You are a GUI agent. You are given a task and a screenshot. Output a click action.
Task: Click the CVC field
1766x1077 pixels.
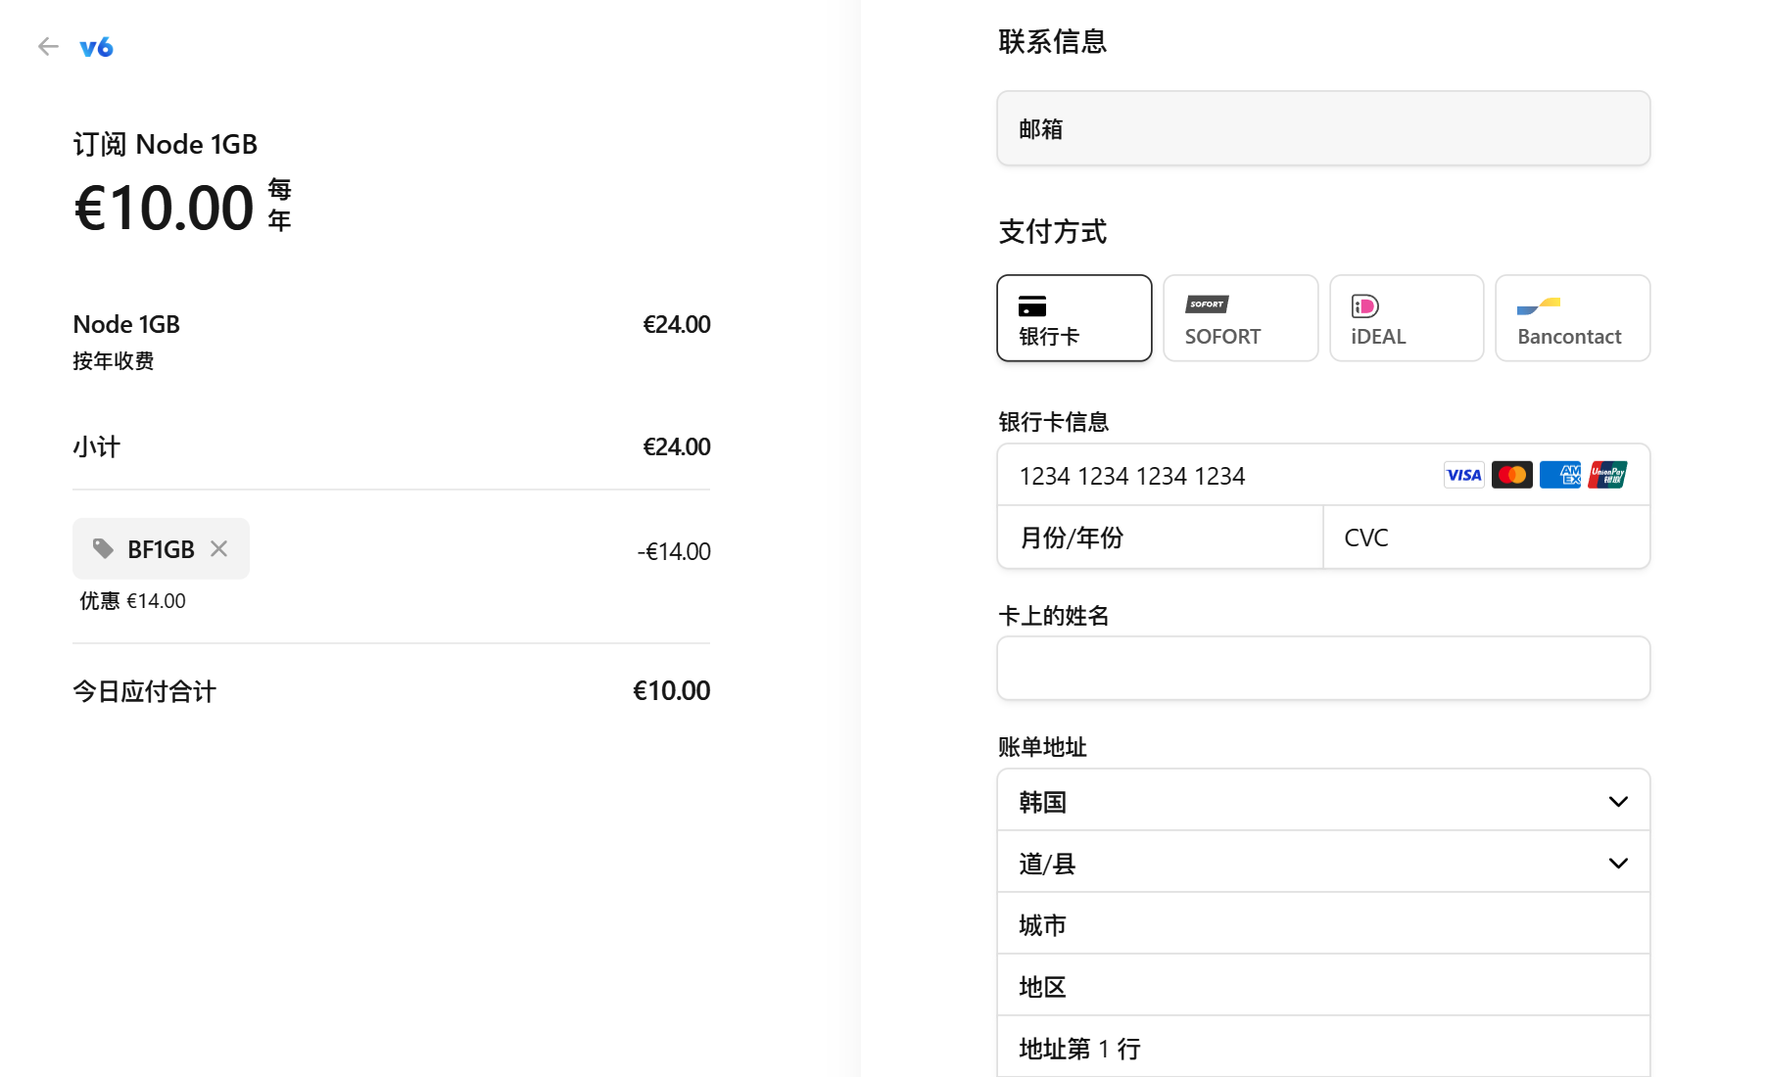pos(1487,538)
